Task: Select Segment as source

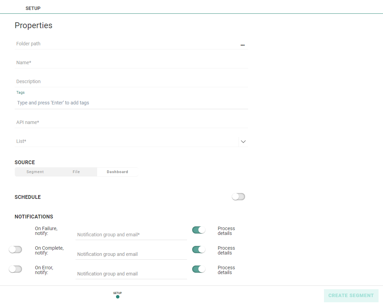Action: (35, 172)
